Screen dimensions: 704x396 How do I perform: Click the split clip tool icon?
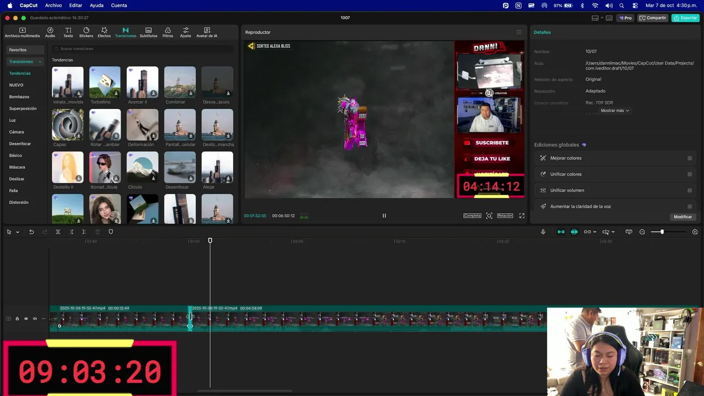tap(58, 232)
